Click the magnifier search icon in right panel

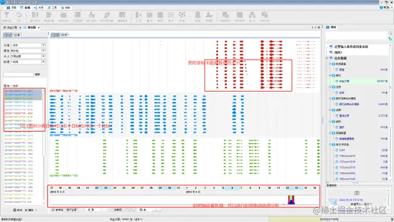tap(390, 33)
